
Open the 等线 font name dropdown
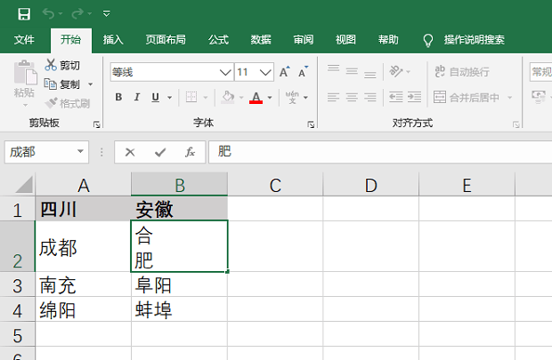[225, 72]
